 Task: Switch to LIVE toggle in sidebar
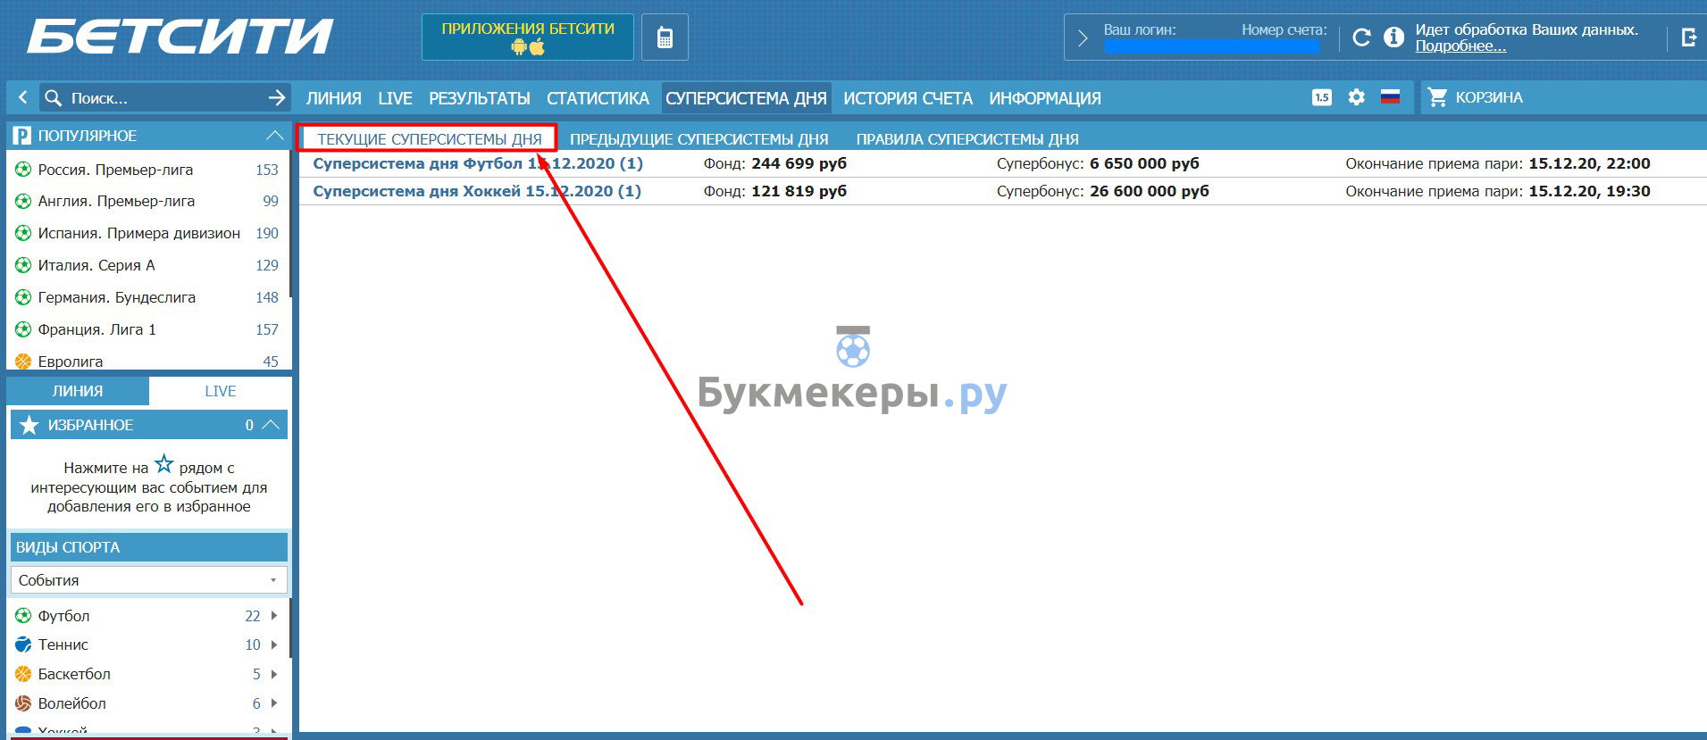click(220, 391)
